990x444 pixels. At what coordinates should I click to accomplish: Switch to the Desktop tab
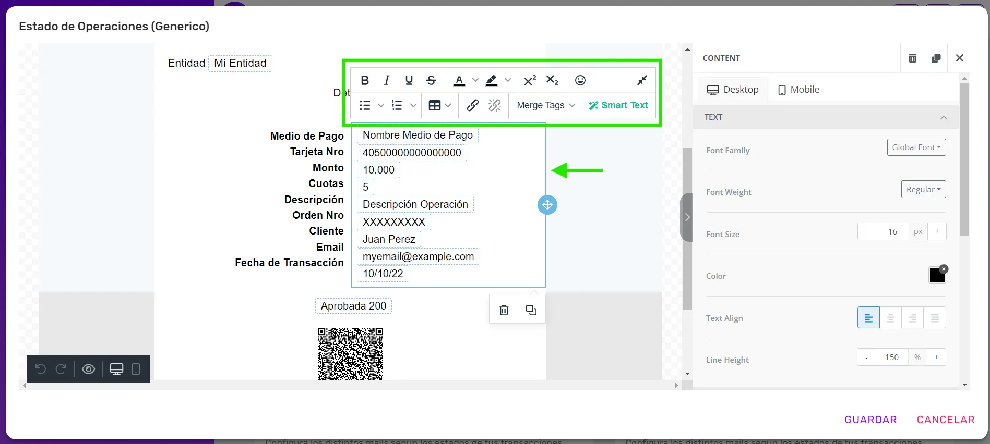point(733,90)
